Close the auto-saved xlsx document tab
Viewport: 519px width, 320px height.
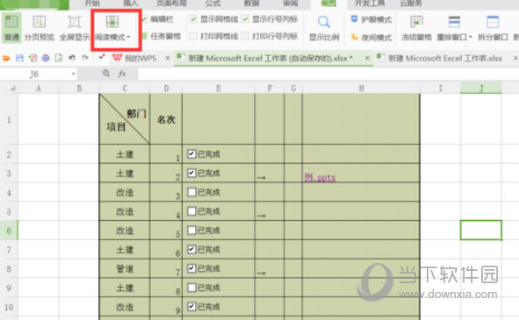click(x=367, y=58)
